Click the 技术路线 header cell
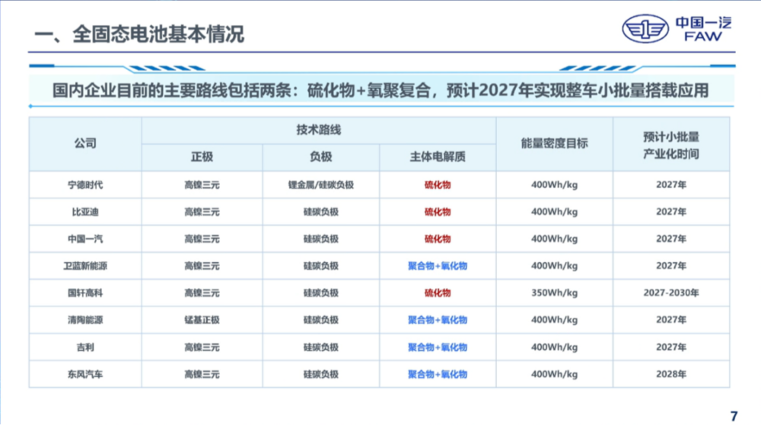 coord(319,130)
